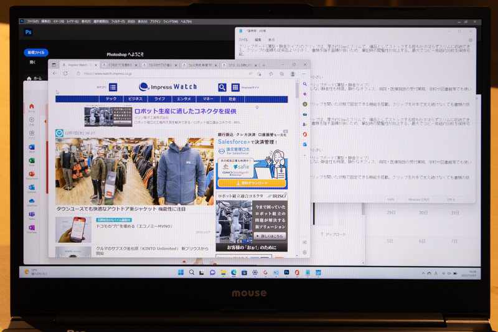The height and width of the screenshot is (332, 498).
Task: Click the Salesforce ad 資料ダウンロード button
Action: 252,183
